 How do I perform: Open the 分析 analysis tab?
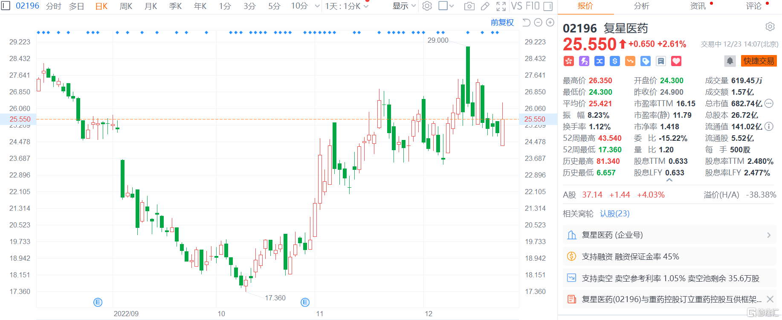click(642, 6)
